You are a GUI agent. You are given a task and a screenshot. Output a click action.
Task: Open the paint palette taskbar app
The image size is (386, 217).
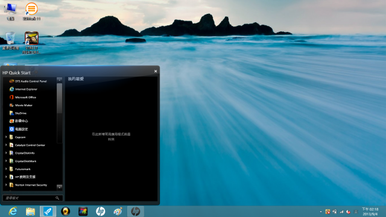pyautogui.click(x=118, y=212)
